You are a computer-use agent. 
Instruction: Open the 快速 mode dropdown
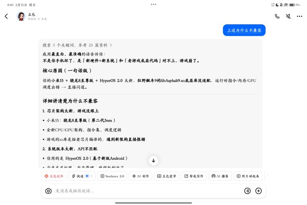pos(82,176)
